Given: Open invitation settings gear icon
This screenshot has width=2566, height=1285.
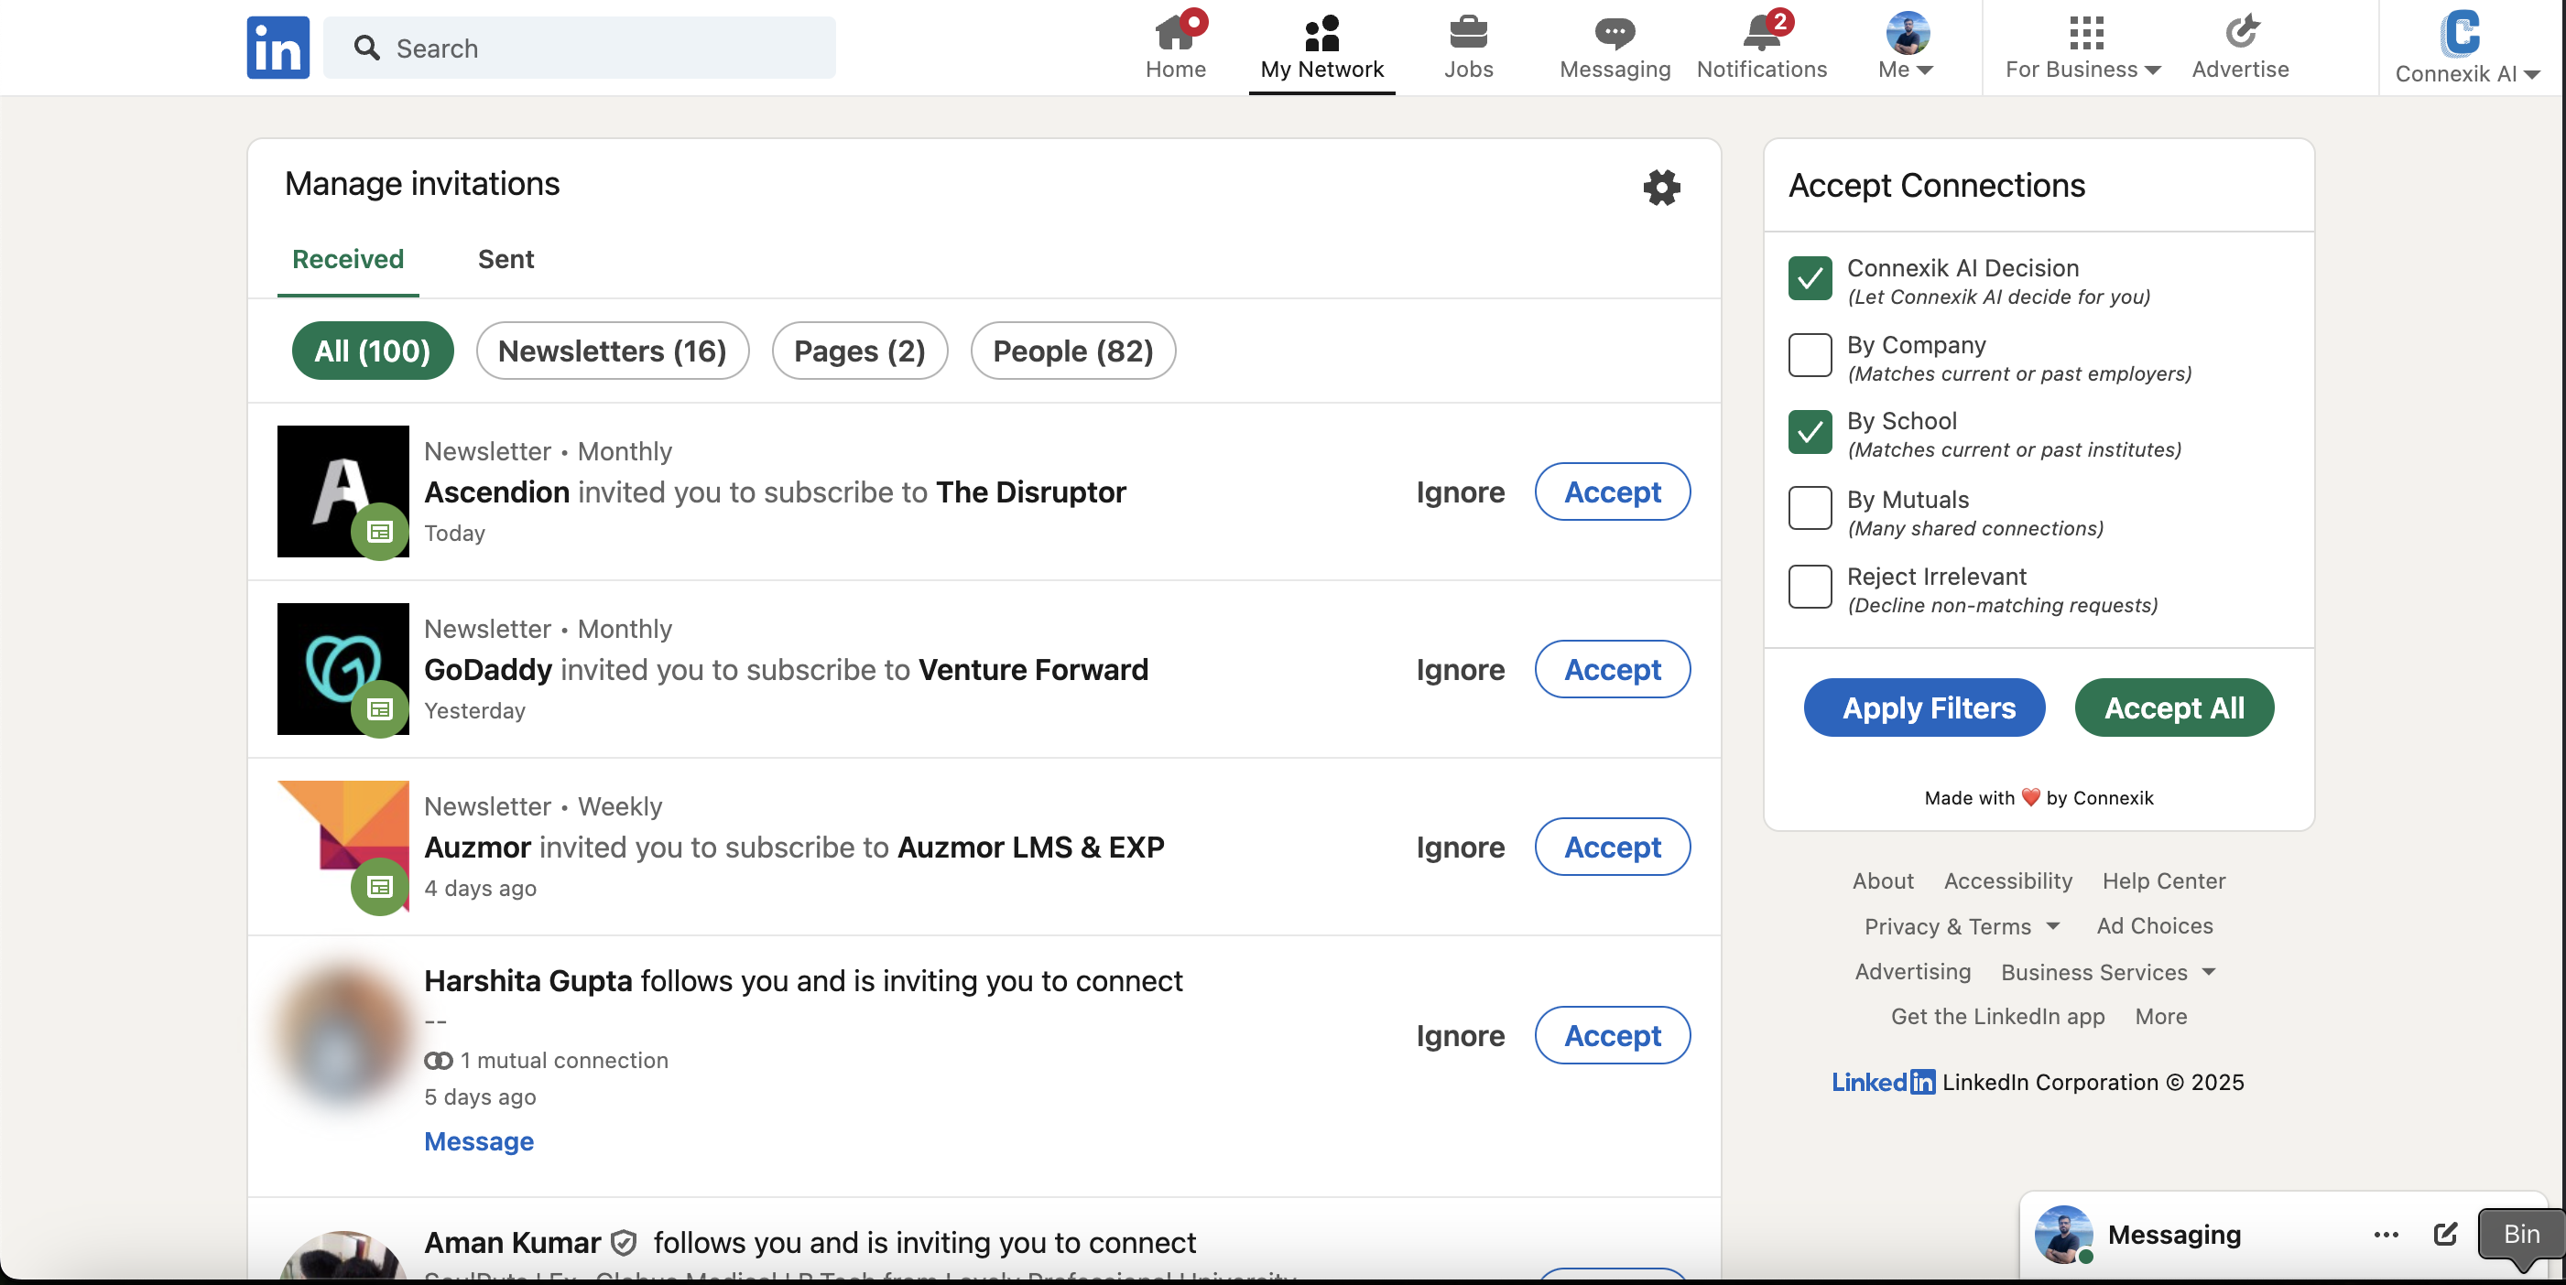Looking at the screenshot, I should click(x=1660, y=187).
